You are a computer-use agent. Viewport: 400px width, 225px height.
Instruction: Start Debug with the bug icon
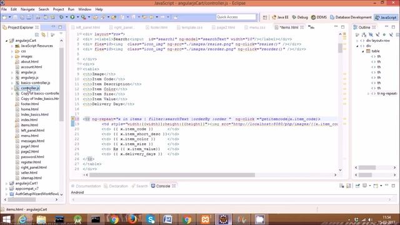click(61, 17)
